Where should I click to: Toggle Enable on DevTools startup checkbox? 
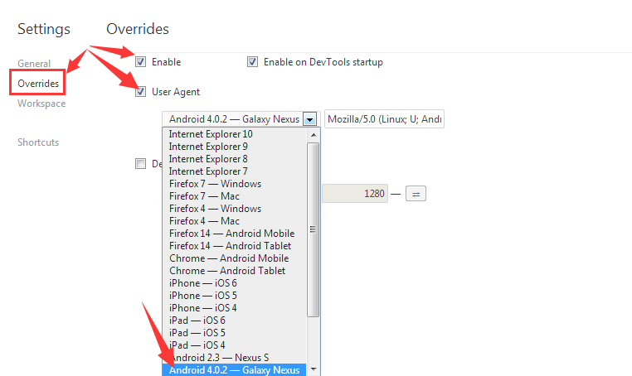[252, 62]
